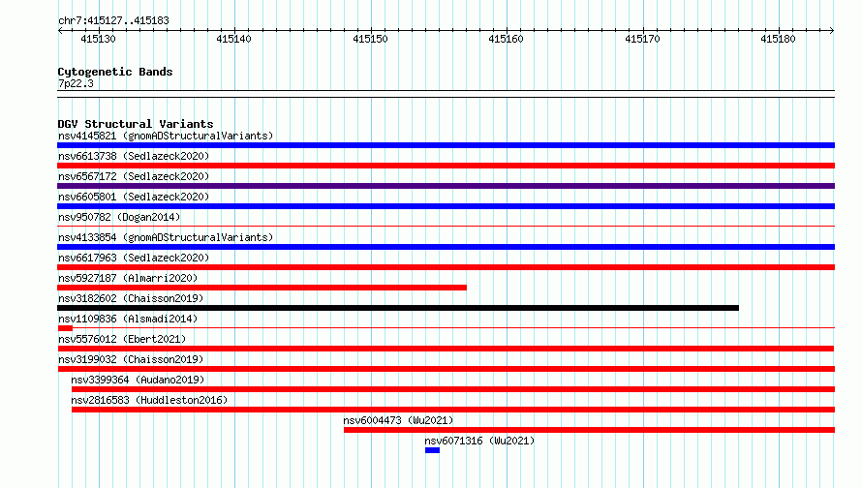Select the red bar under nsv6613738
The width and height of the screenshot is (862, 488).
(x=446, y=166)
